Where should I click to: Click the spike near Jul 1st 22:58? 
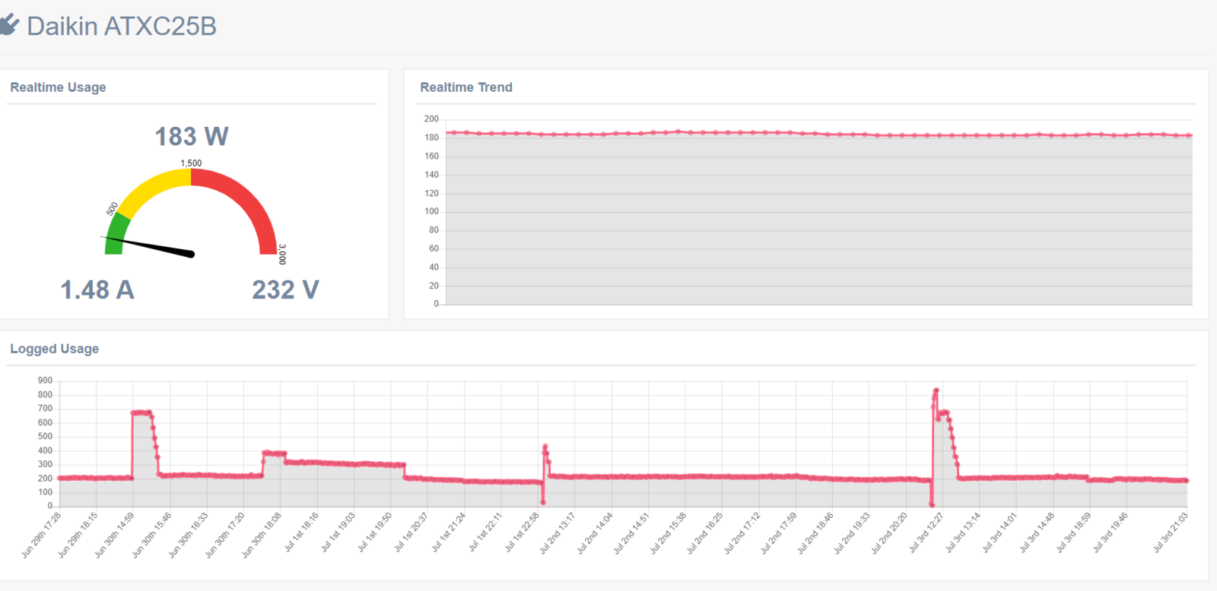click(545, 447)
